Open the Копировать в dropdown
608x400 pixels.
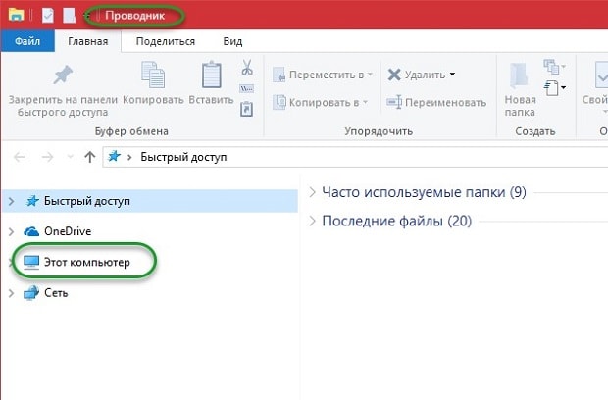click(320, 102)
